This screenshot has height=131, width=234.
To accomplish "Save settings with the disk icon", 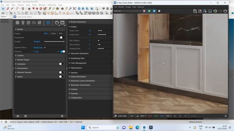I will click(x=26, y=116).
